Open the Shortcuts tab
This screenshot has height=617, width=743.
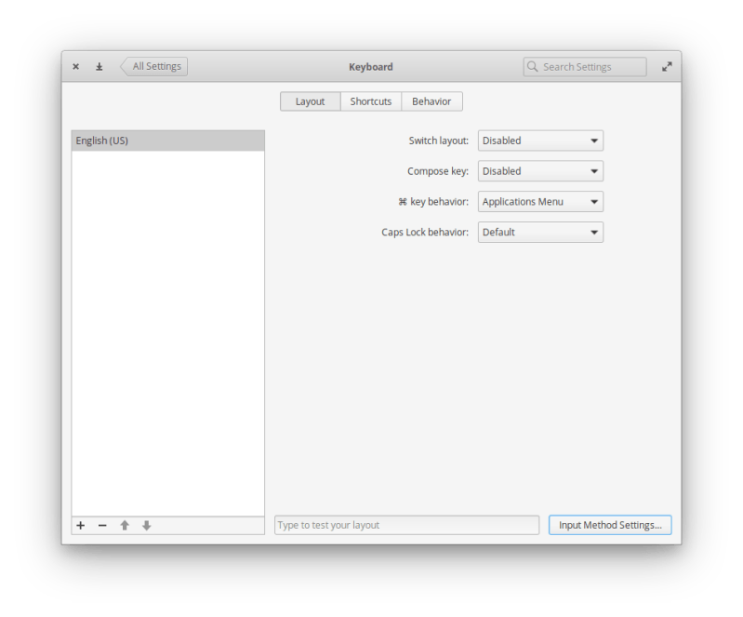point(370,101)
